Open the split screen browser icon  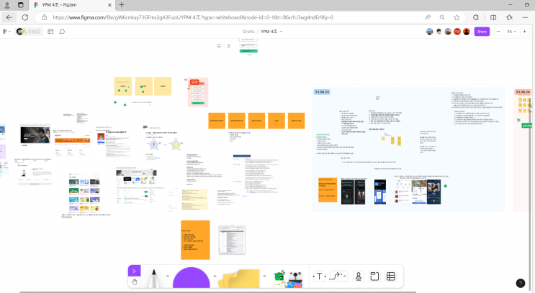click(x=493, y=17)
